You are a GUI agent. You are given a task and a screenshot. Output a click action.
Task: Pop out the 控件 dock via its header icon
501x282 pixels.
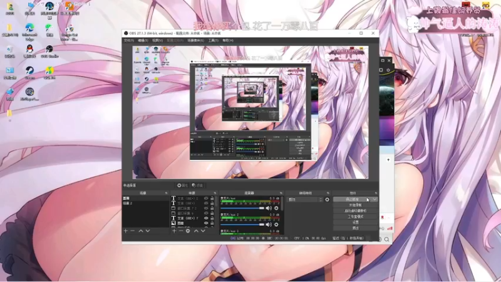pos(376,193)
